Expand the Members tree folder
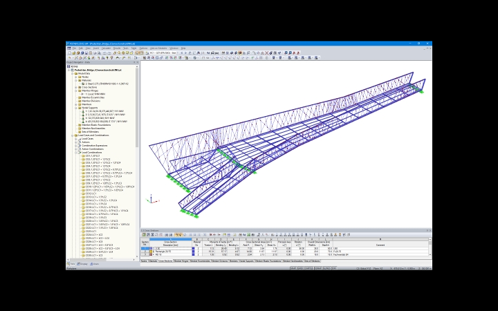Screen dimensions: 498x311 (76, 104)
